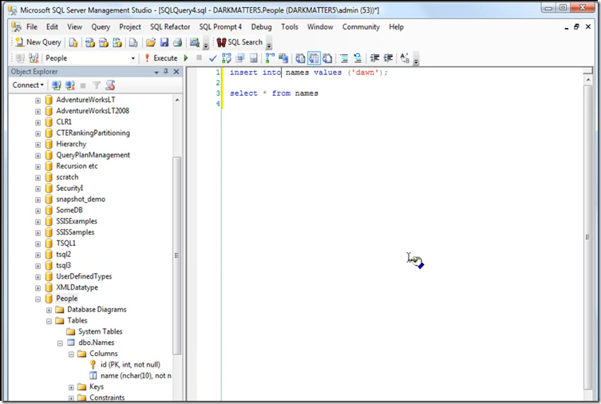Viewport: 601px width, 404px height.
Task: Click the Change Connection icon
Action: [x=34, y=58]
